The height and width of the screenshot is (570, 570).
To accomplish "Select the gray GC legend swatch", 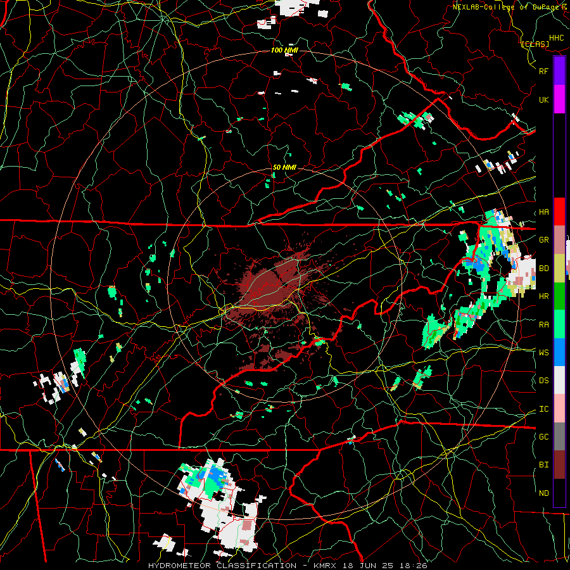I will [x=559, y=436].
